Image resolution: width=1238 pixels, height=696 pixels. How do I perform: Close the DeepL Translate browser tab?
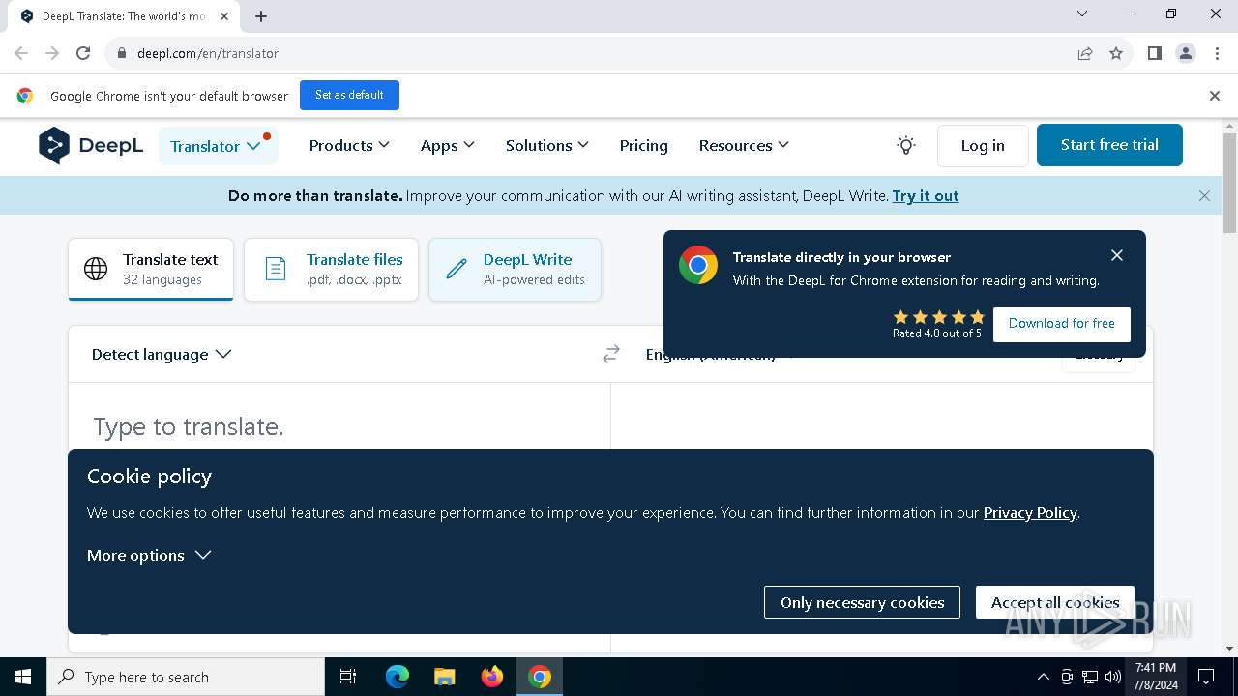(x=224, y=16)
